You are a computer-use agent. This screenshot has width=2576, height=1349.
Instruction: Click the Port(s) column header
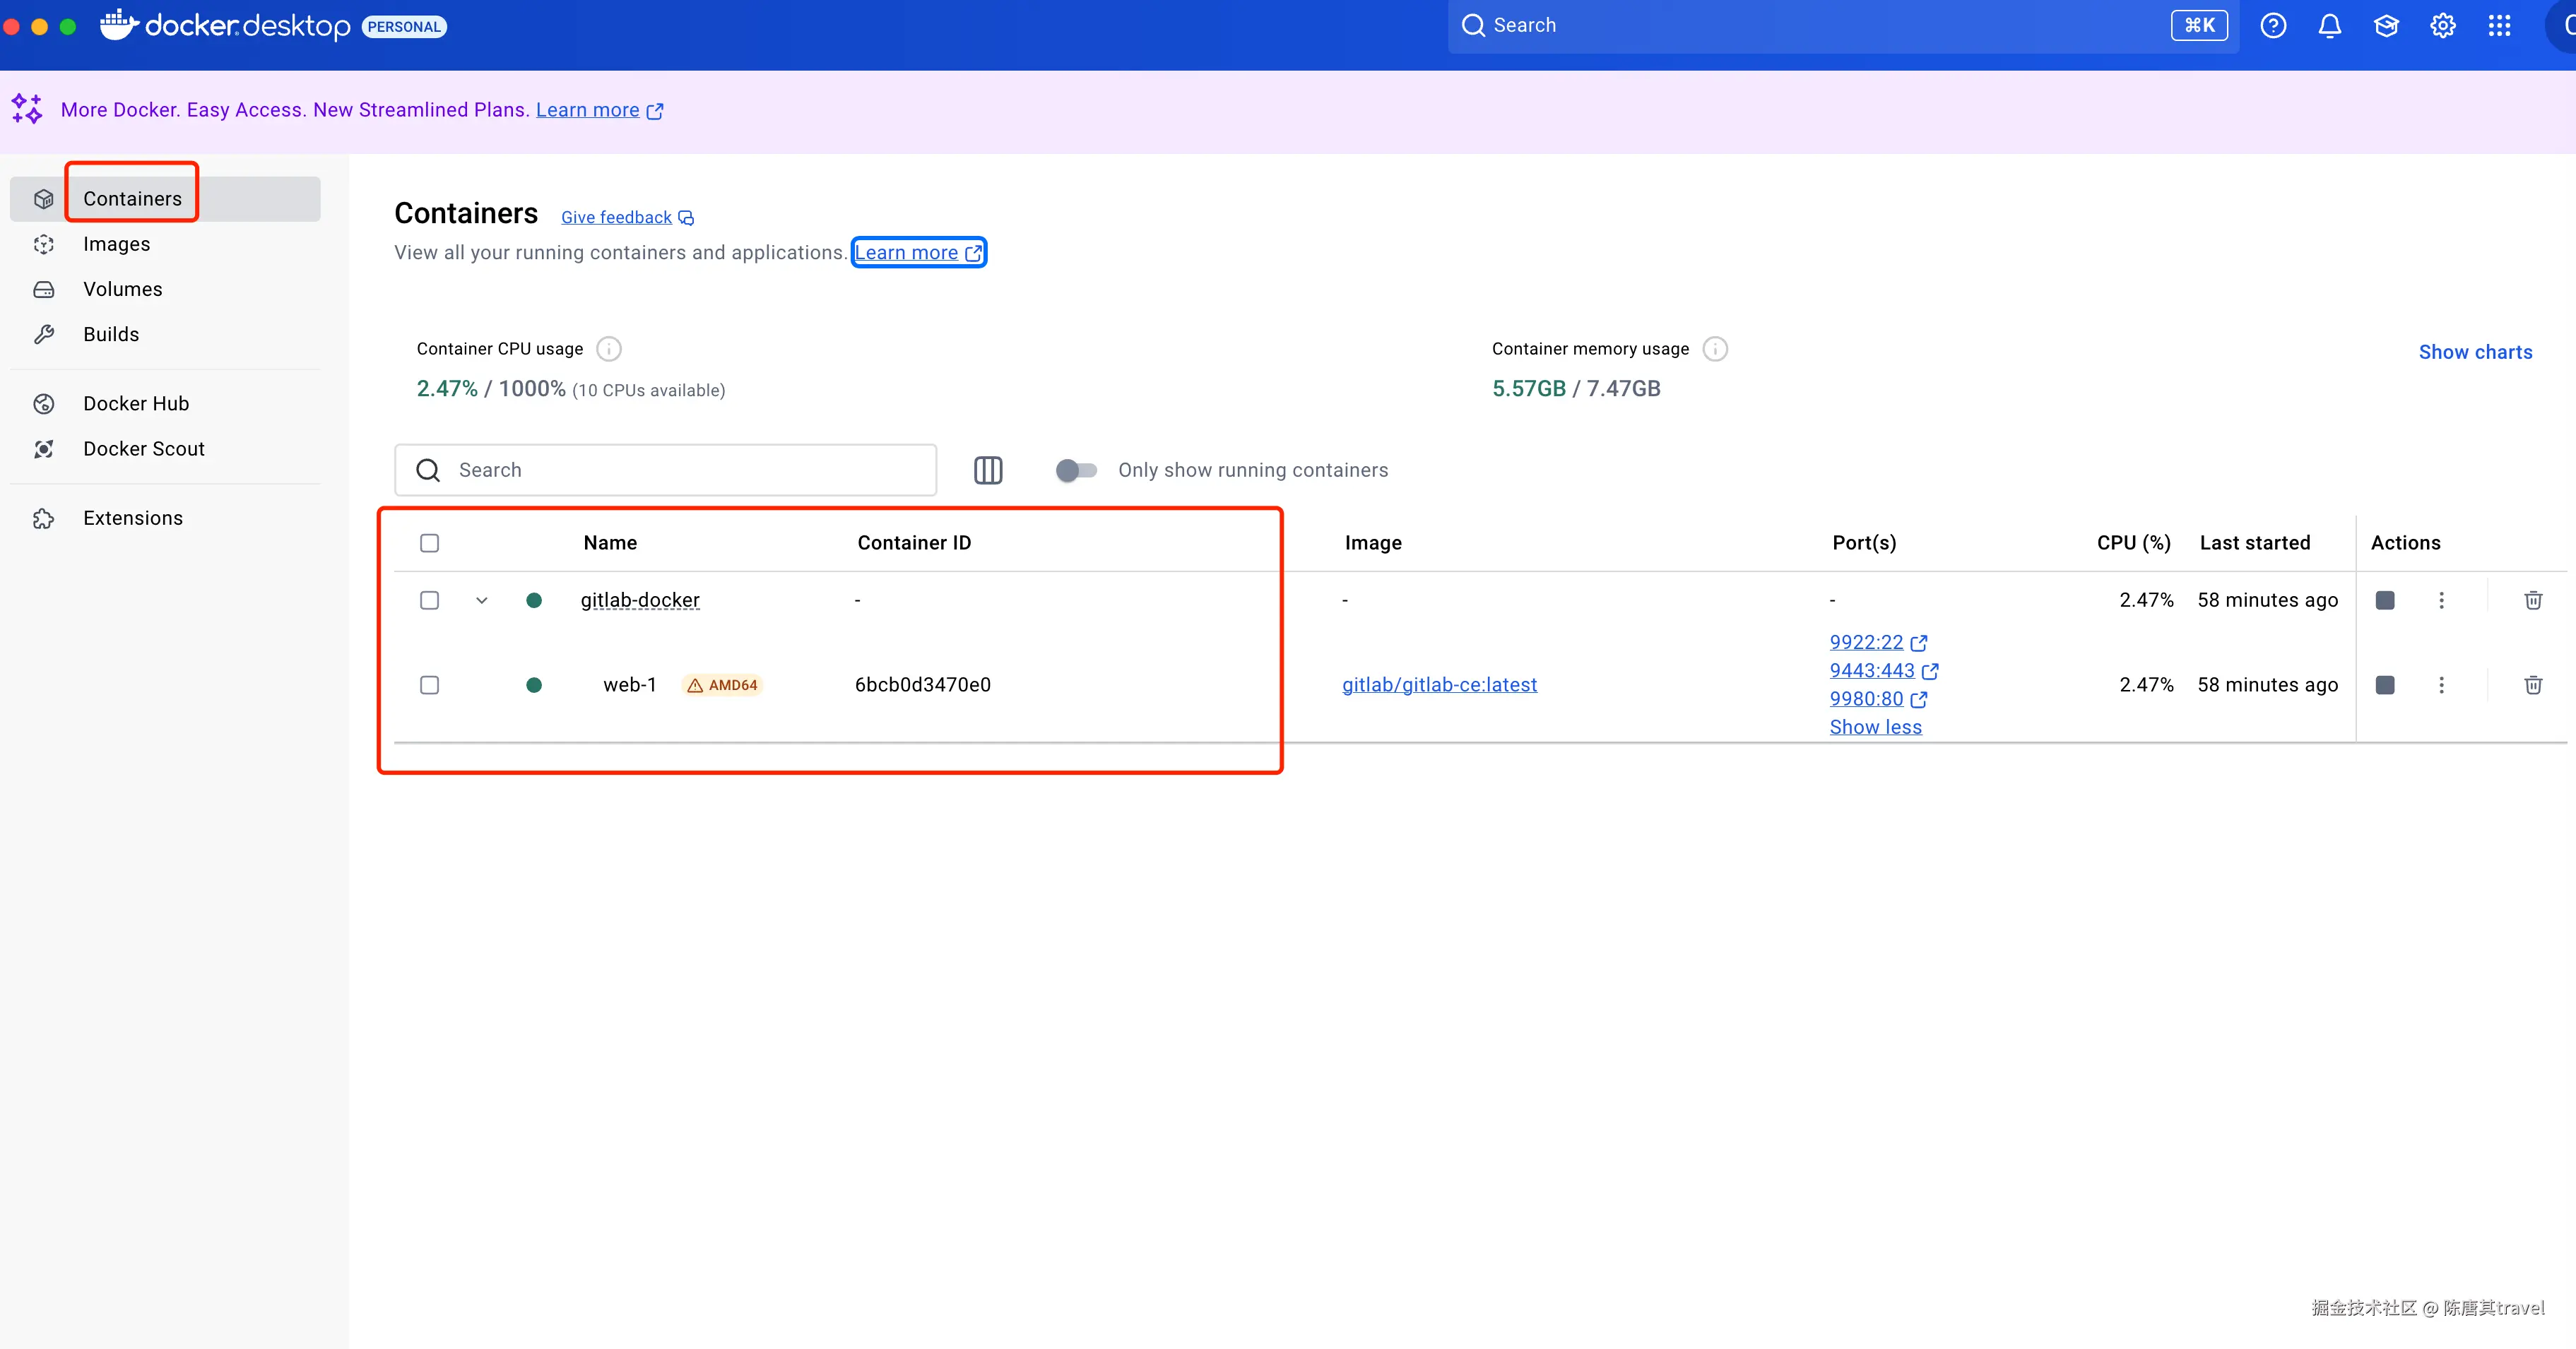[1864, 543]
